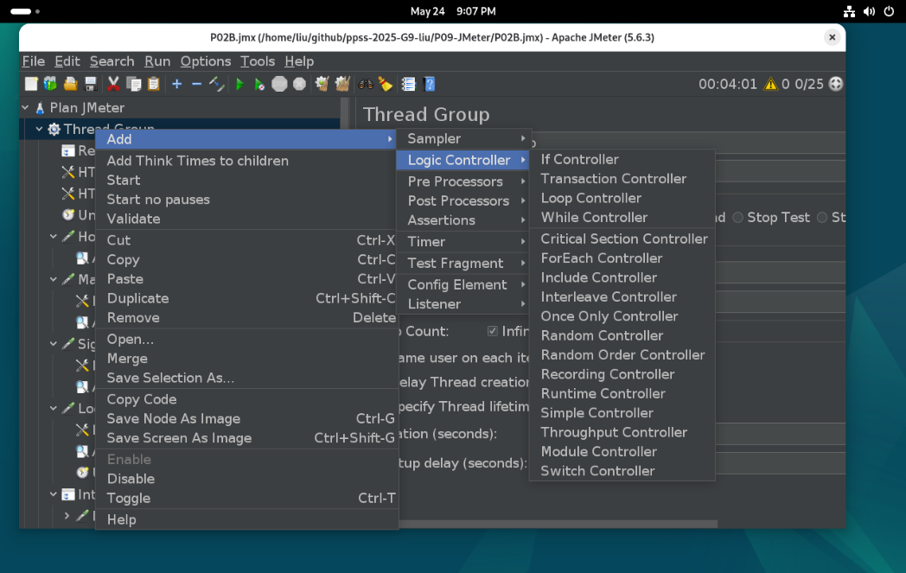Open the Pre Processors submenu
This screenshot has height=573, width=906.
pos(464,181)
